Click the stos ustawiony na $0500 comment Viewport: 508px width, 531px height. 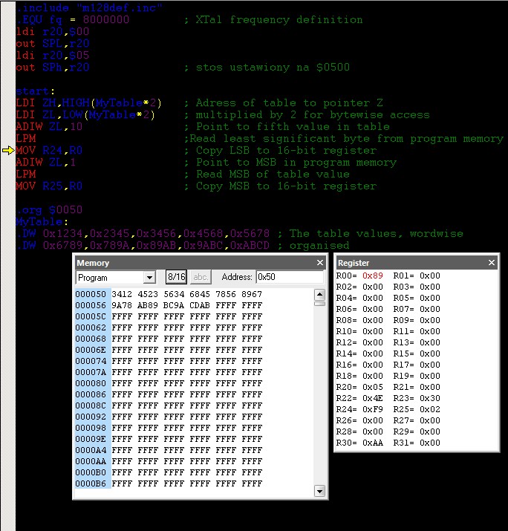267,67
